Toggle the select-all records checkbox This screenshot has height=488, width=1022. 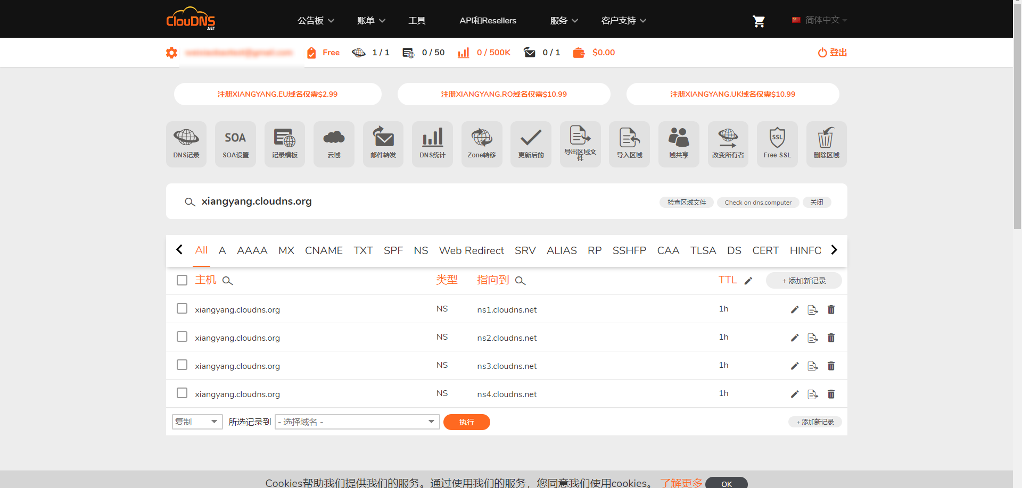coord(182,280)
